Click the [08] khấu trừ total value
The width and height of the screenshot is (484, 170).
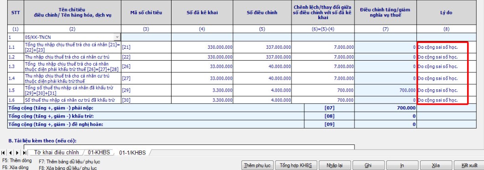385,116
